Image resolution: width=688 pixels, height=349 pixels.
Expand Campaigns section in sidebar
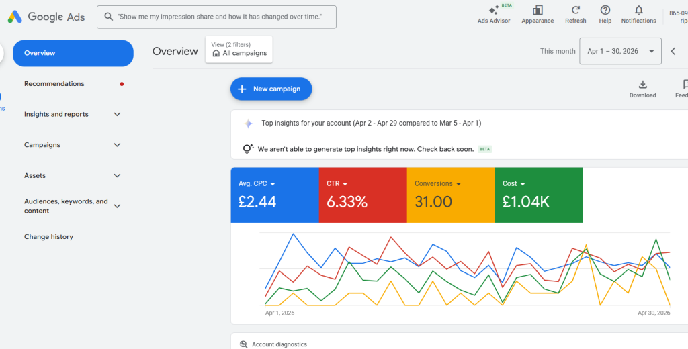pos(117,145)
